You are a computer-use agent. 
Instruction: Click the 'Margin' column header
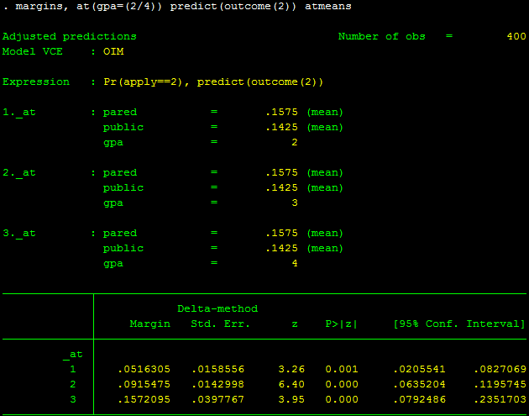point(149,324)
